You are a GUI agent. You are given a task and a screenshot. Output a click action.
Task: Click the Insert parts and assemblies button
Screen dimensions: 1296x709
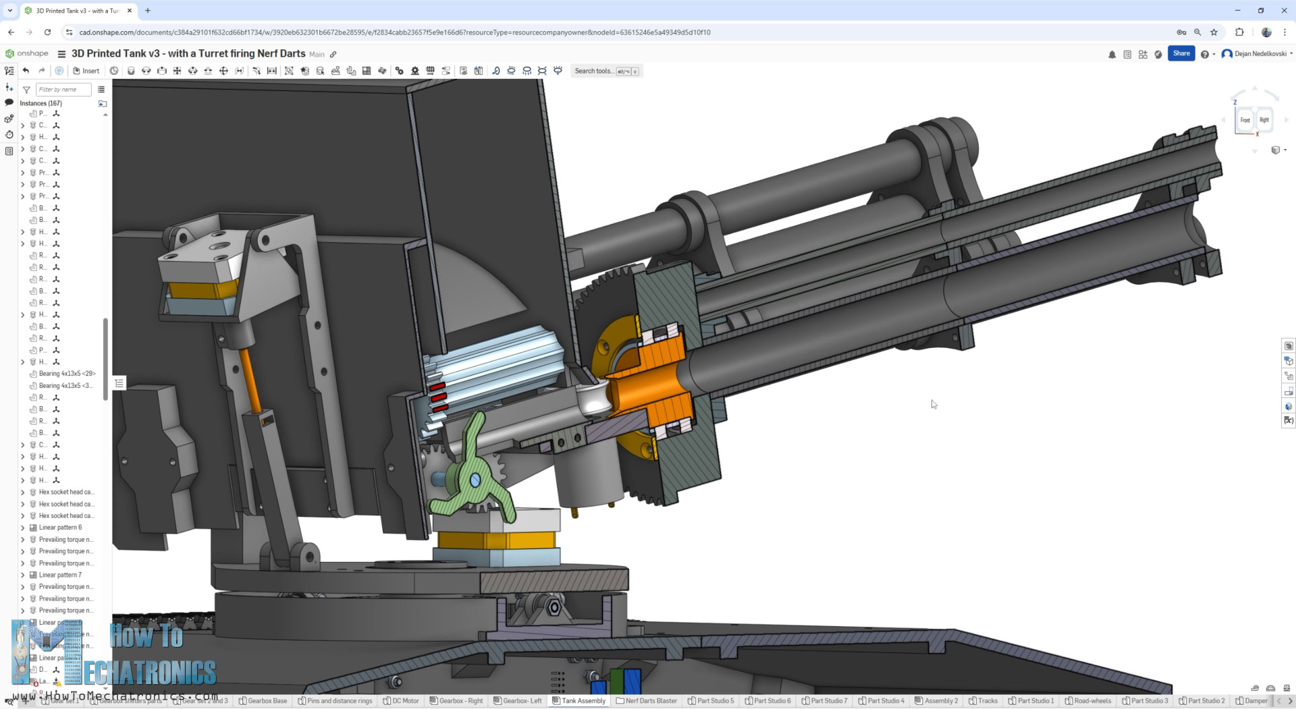pyautogui.click(x=86, y=71)
